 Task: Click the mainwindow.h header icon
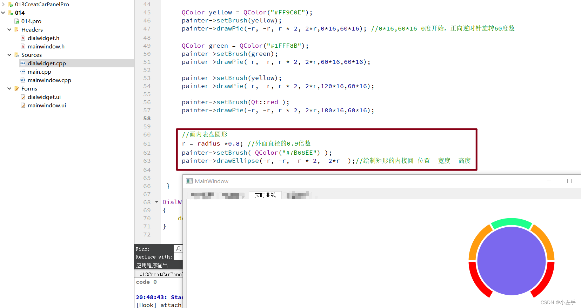pos(23,46)
